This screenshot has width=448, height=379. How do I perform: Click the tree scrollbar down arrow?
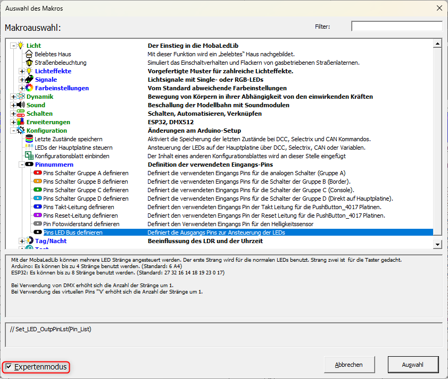click(x=437, y=244)
